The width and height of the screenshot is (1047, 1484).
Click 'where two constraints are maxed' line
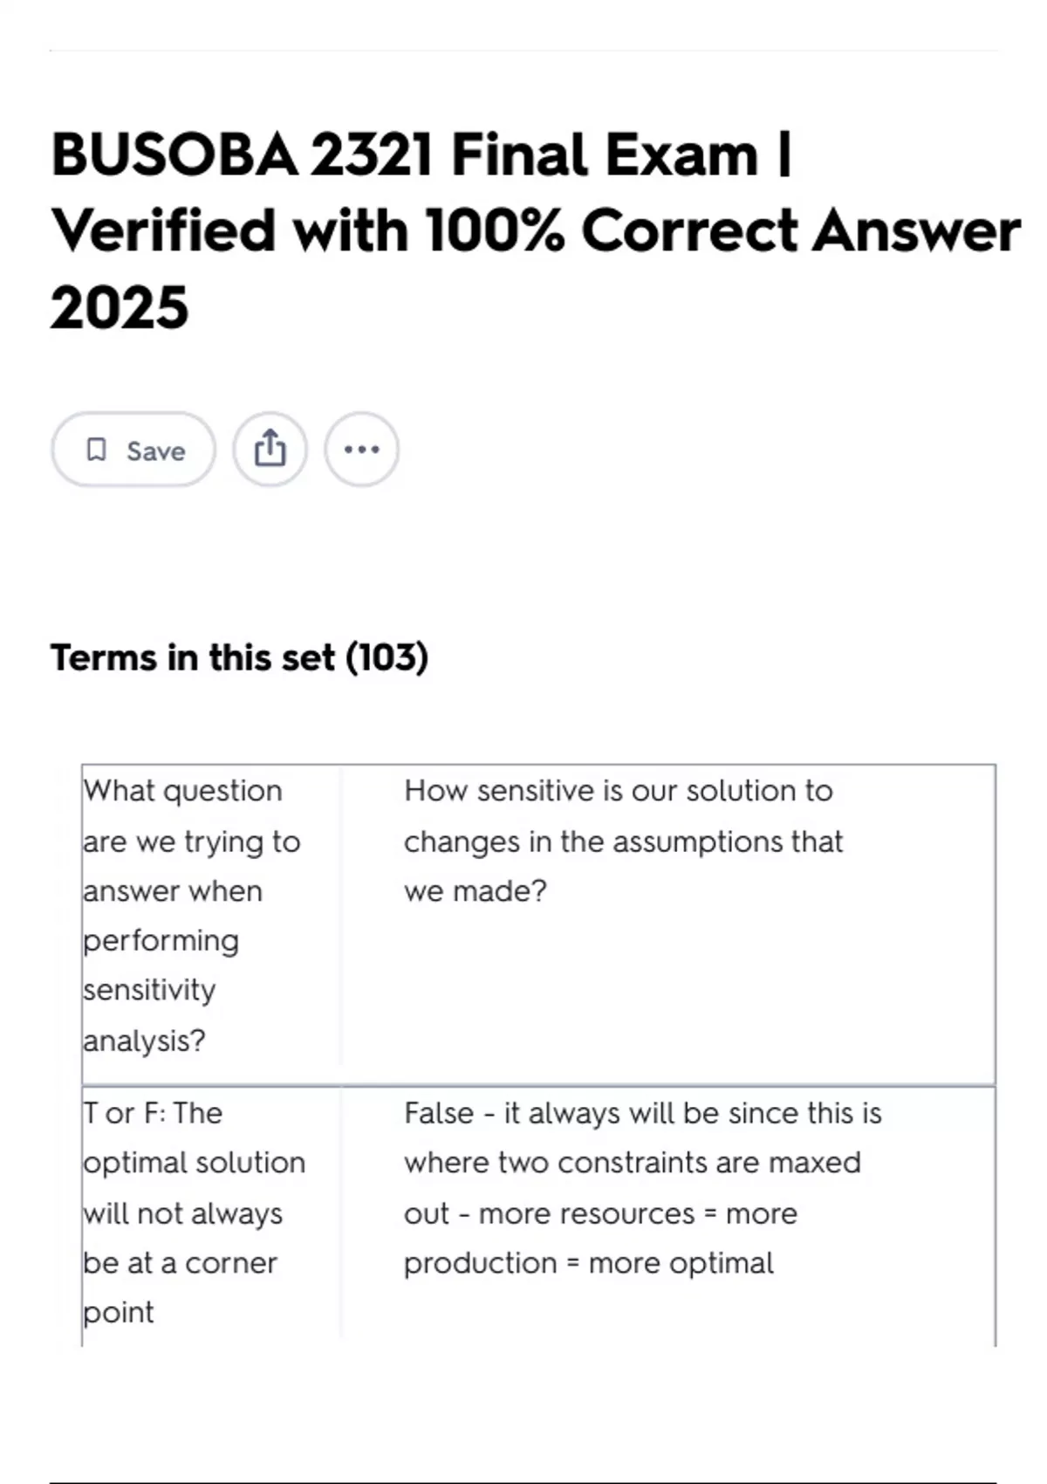[x=632, y=1163]
